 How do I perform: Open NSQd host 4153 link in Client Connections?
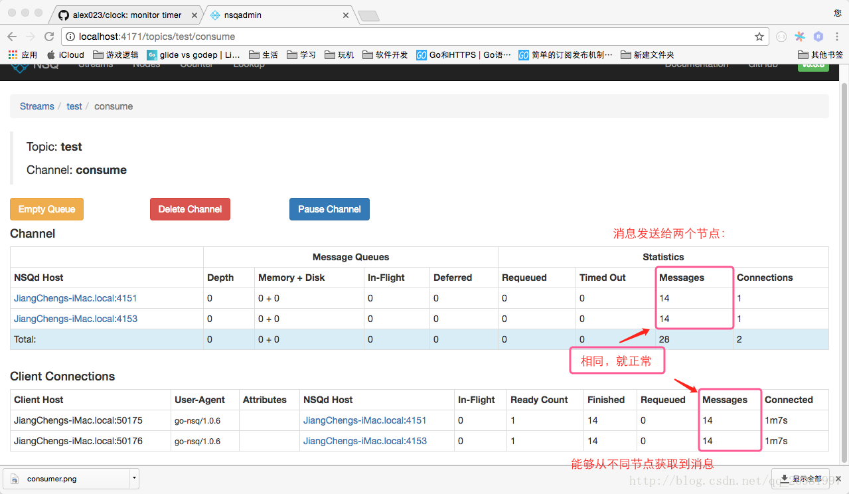coord(365,441)
